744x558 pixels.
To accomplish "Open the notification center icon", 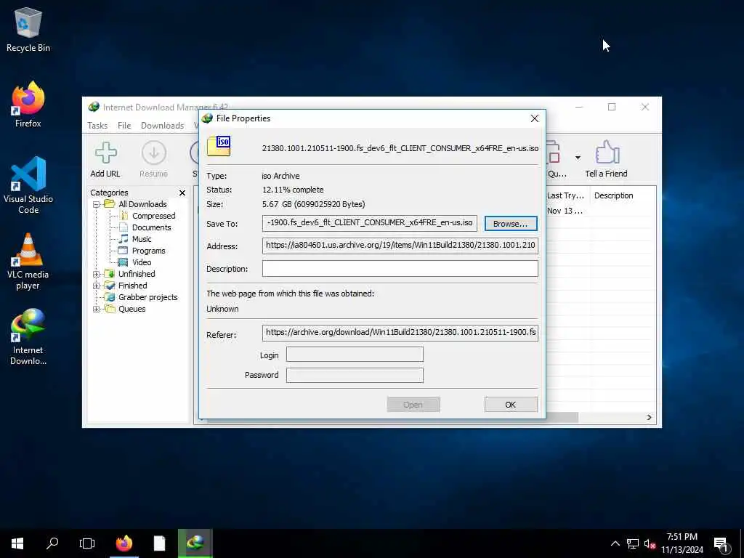I will [721, 544].
